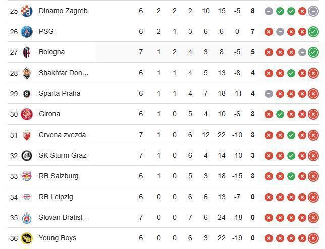Select the Sparta Praha team name
325x249 pixels.
tap(60, 93)
